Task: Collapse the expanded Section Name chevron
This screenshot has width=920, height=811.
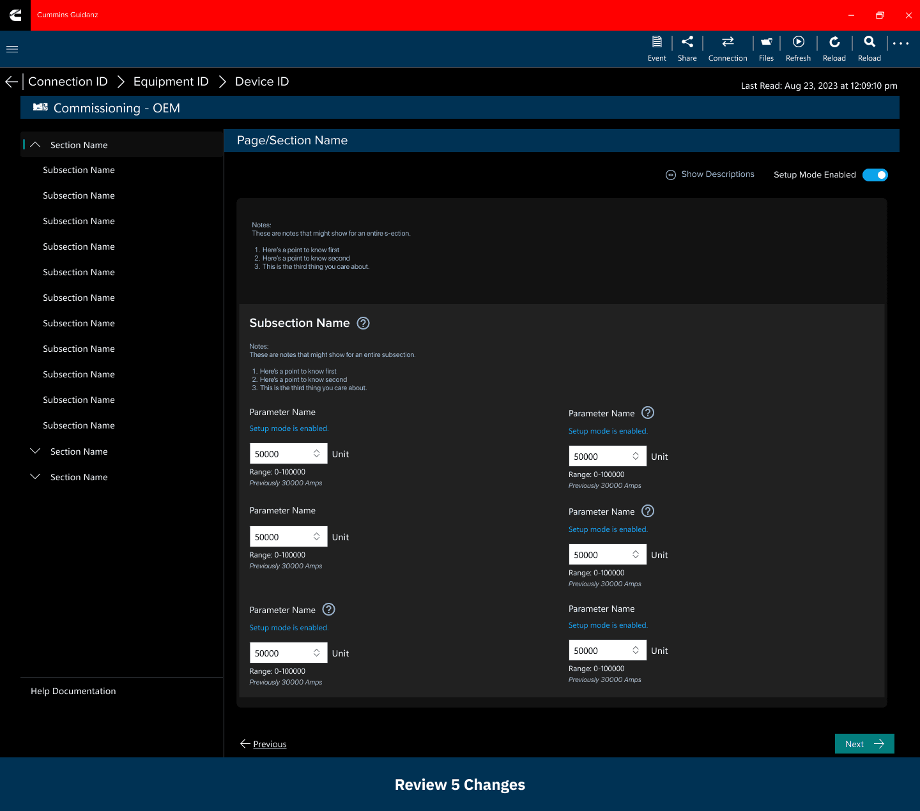Action: click(x=35, y=145)
